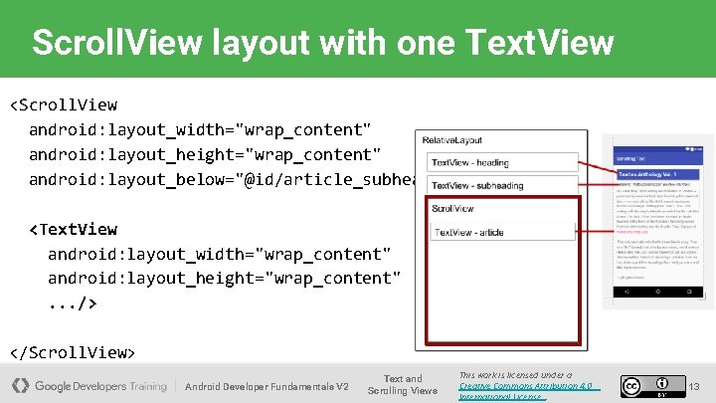Click the Google Developers logo icon
The width and height of the screenshot is (716, 403).
click(20, 386)
